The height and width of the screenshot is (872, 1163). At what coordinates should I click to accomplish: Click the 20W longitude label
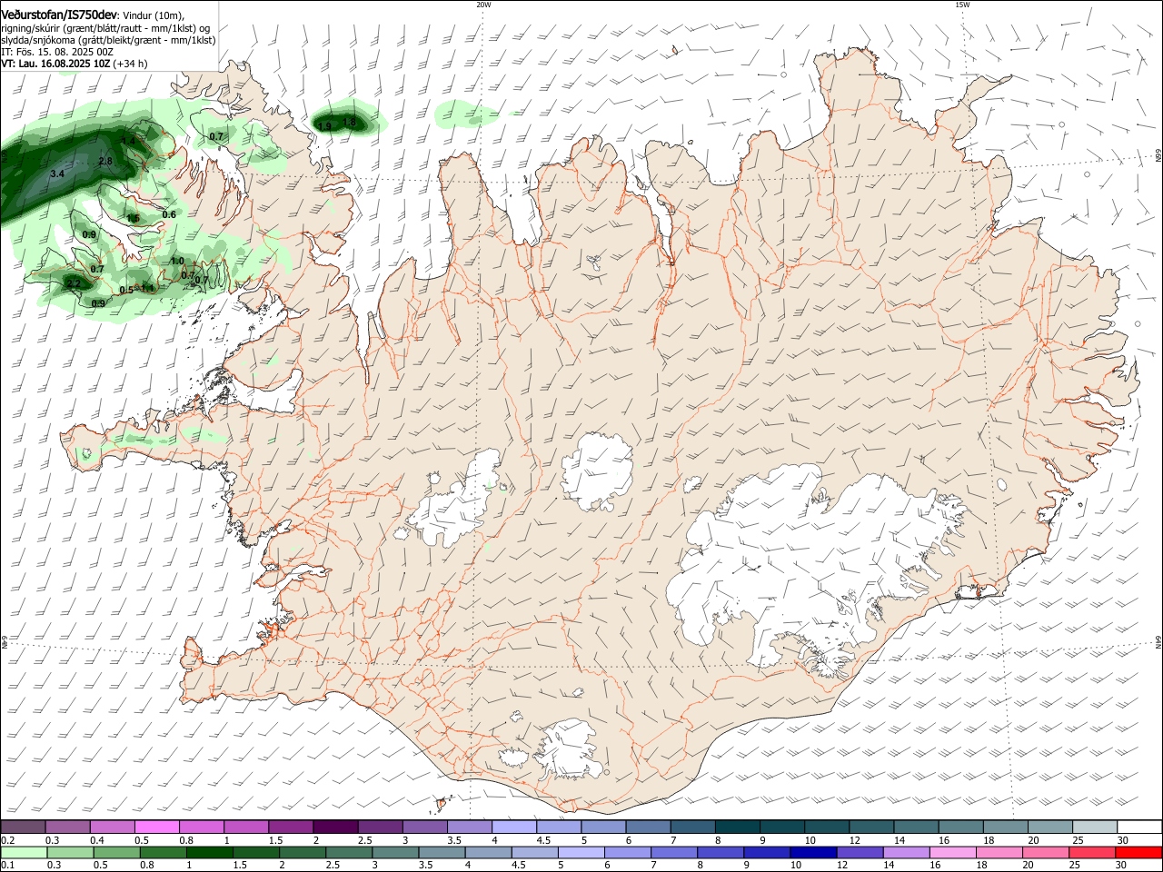pos(483,5)
